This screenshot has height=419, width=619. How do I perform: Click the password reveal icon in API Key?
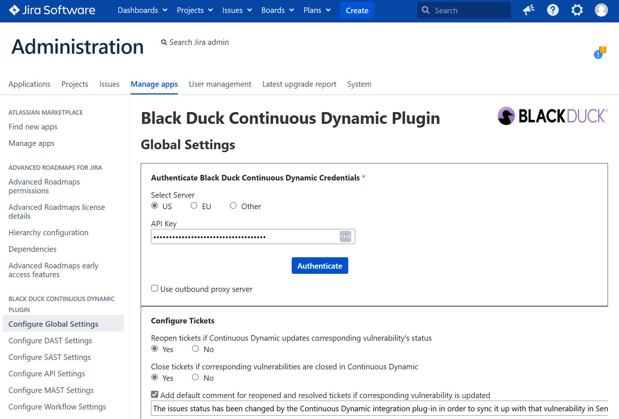(x=345, y=236)
